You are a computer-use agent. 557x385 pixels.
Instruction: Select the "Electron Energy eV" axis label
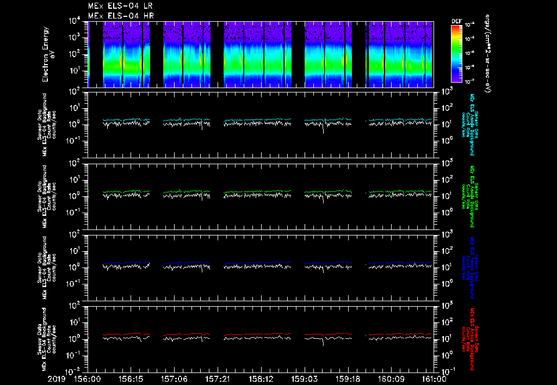click(48, 54)
